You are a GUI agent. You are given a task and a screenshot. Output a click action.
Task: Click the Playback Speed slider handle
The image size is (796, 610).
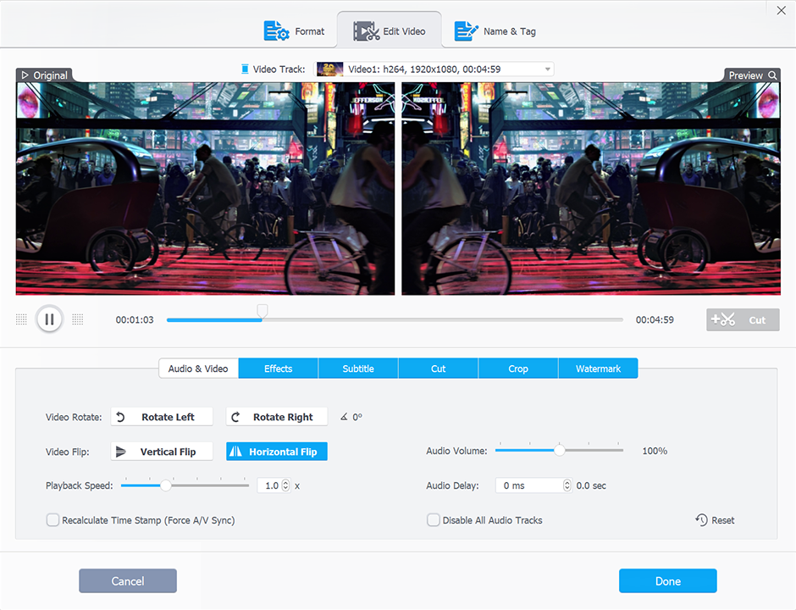165,485
